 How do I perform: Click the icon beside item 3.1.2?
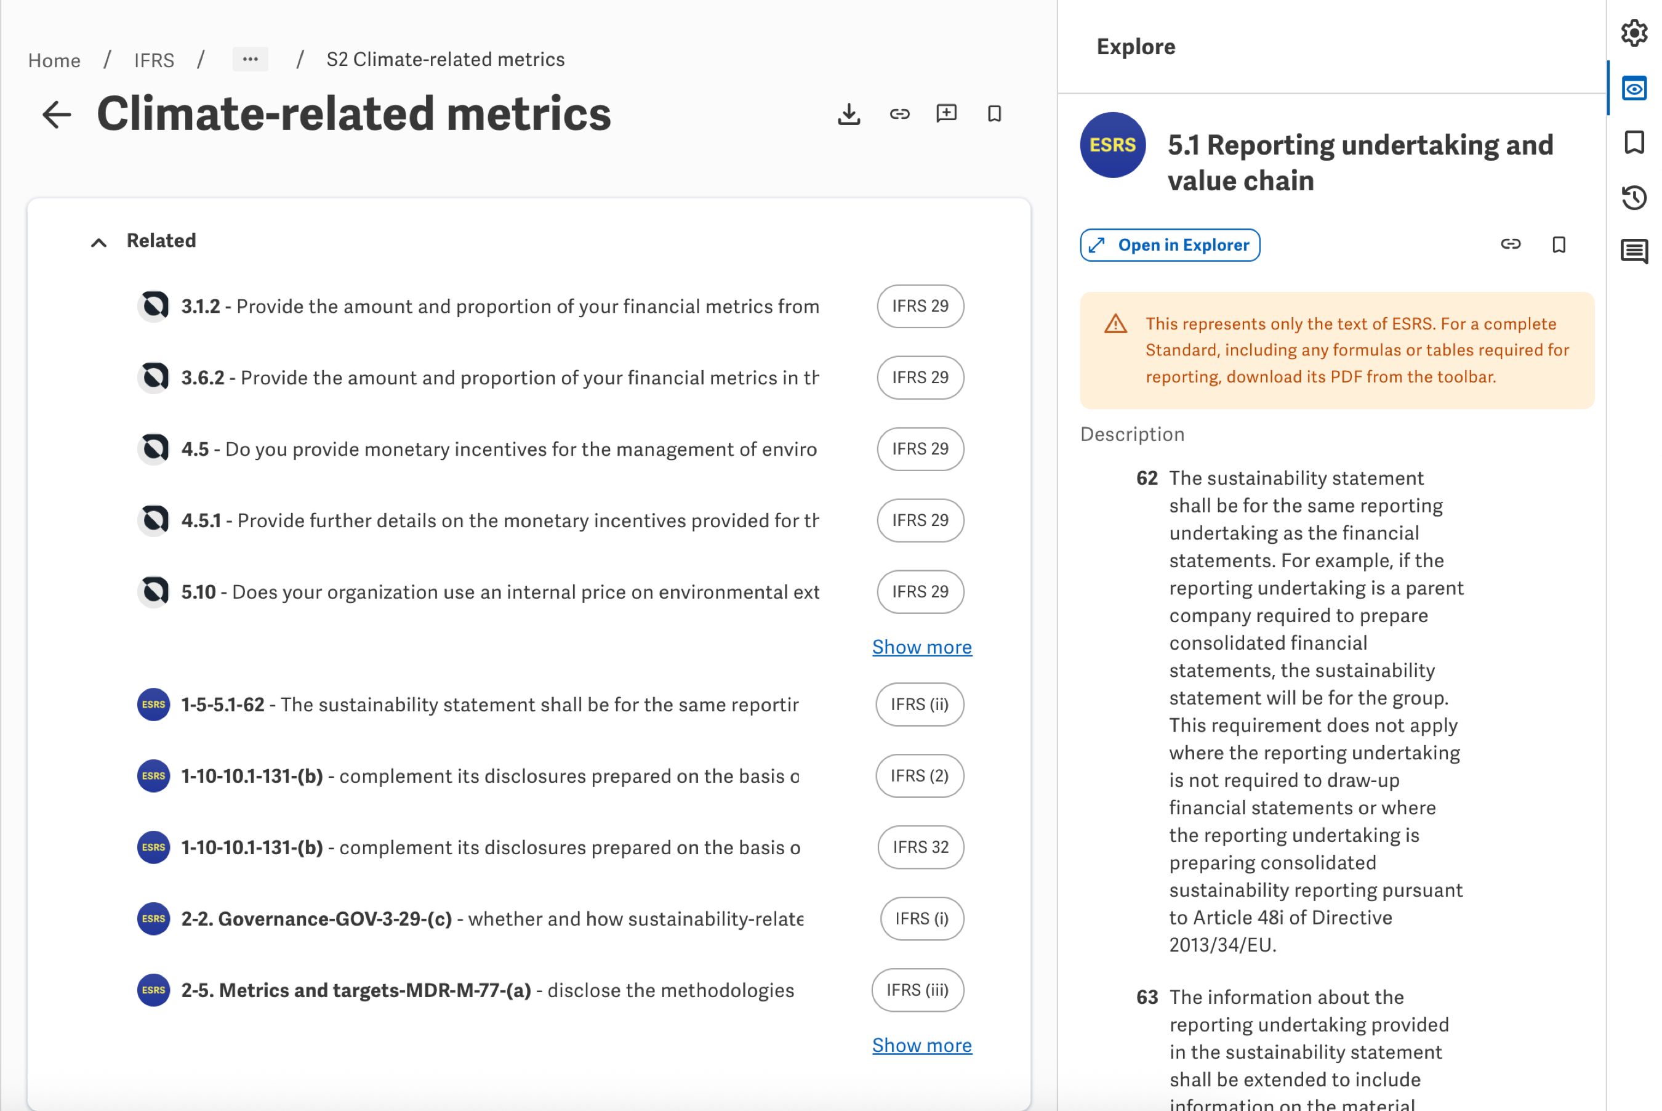(154, 306)
